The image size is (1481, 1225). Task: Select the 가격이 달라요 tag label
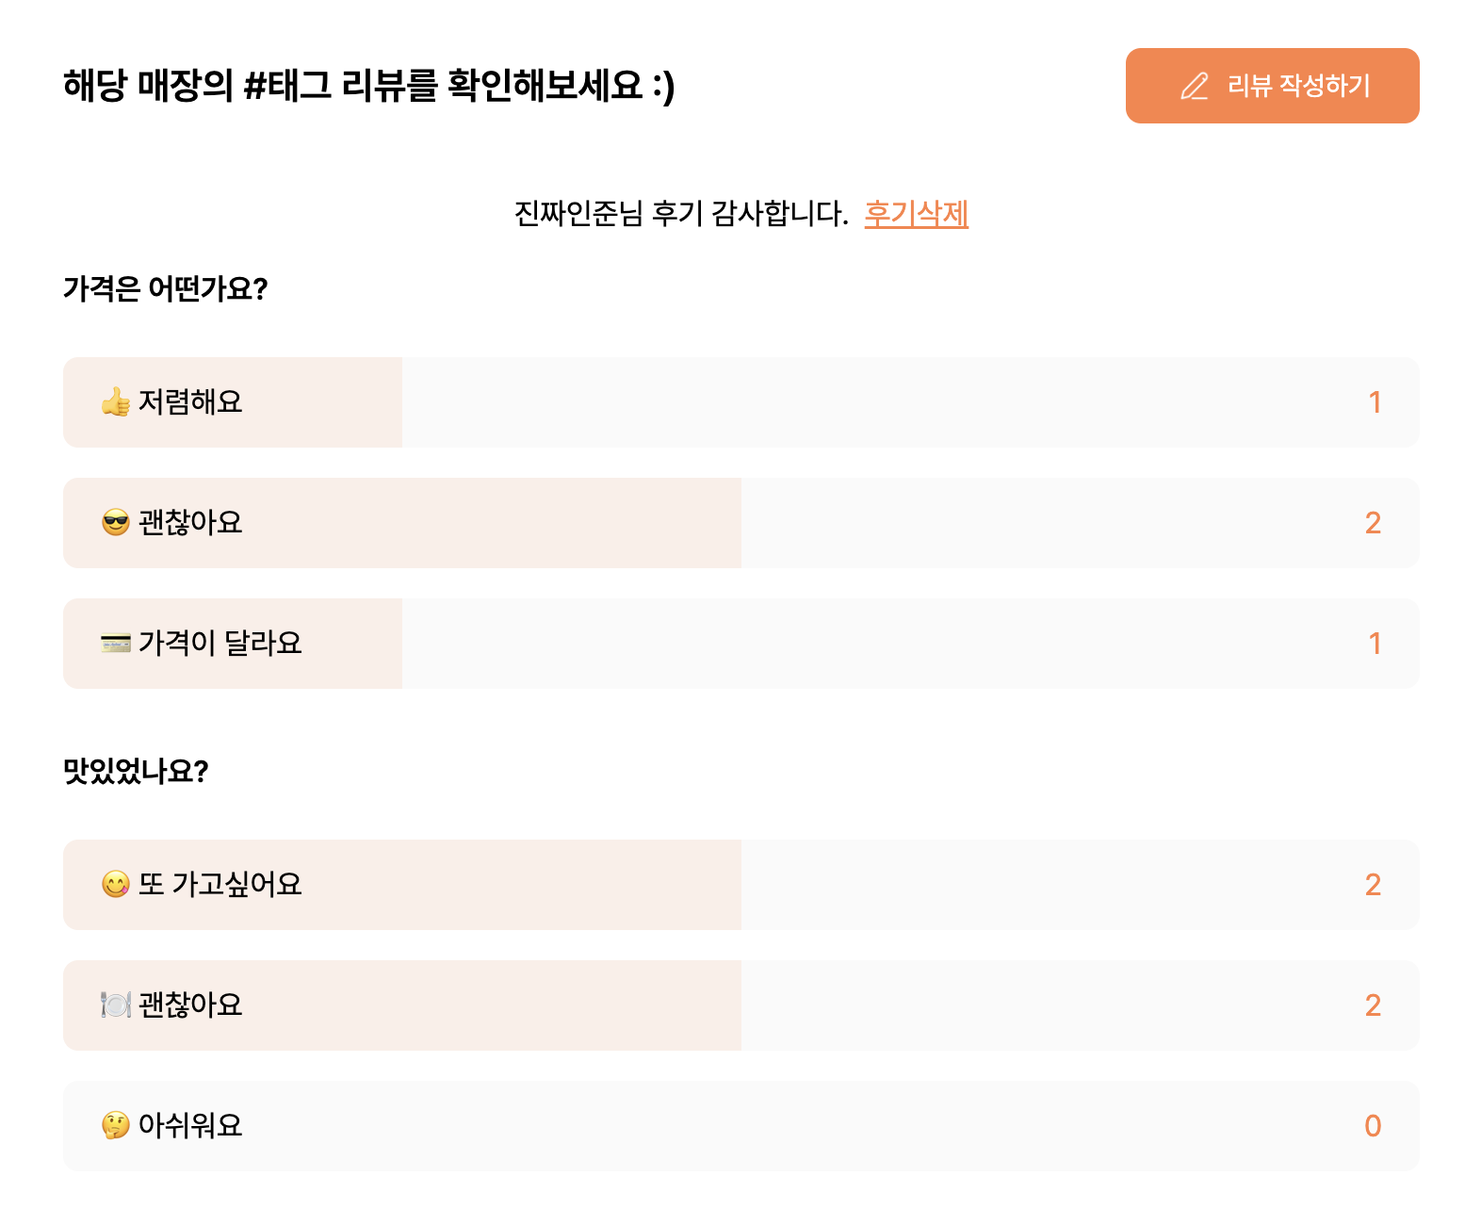(x=220, y=644)
